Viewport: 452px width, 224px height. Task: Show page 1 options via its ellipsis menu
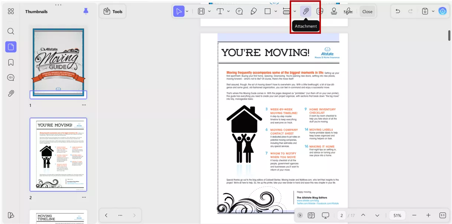tap(84, 104)
